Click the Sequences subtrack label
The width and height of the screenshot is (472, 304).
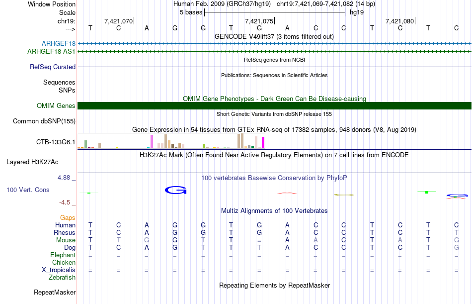pos(59,82)
